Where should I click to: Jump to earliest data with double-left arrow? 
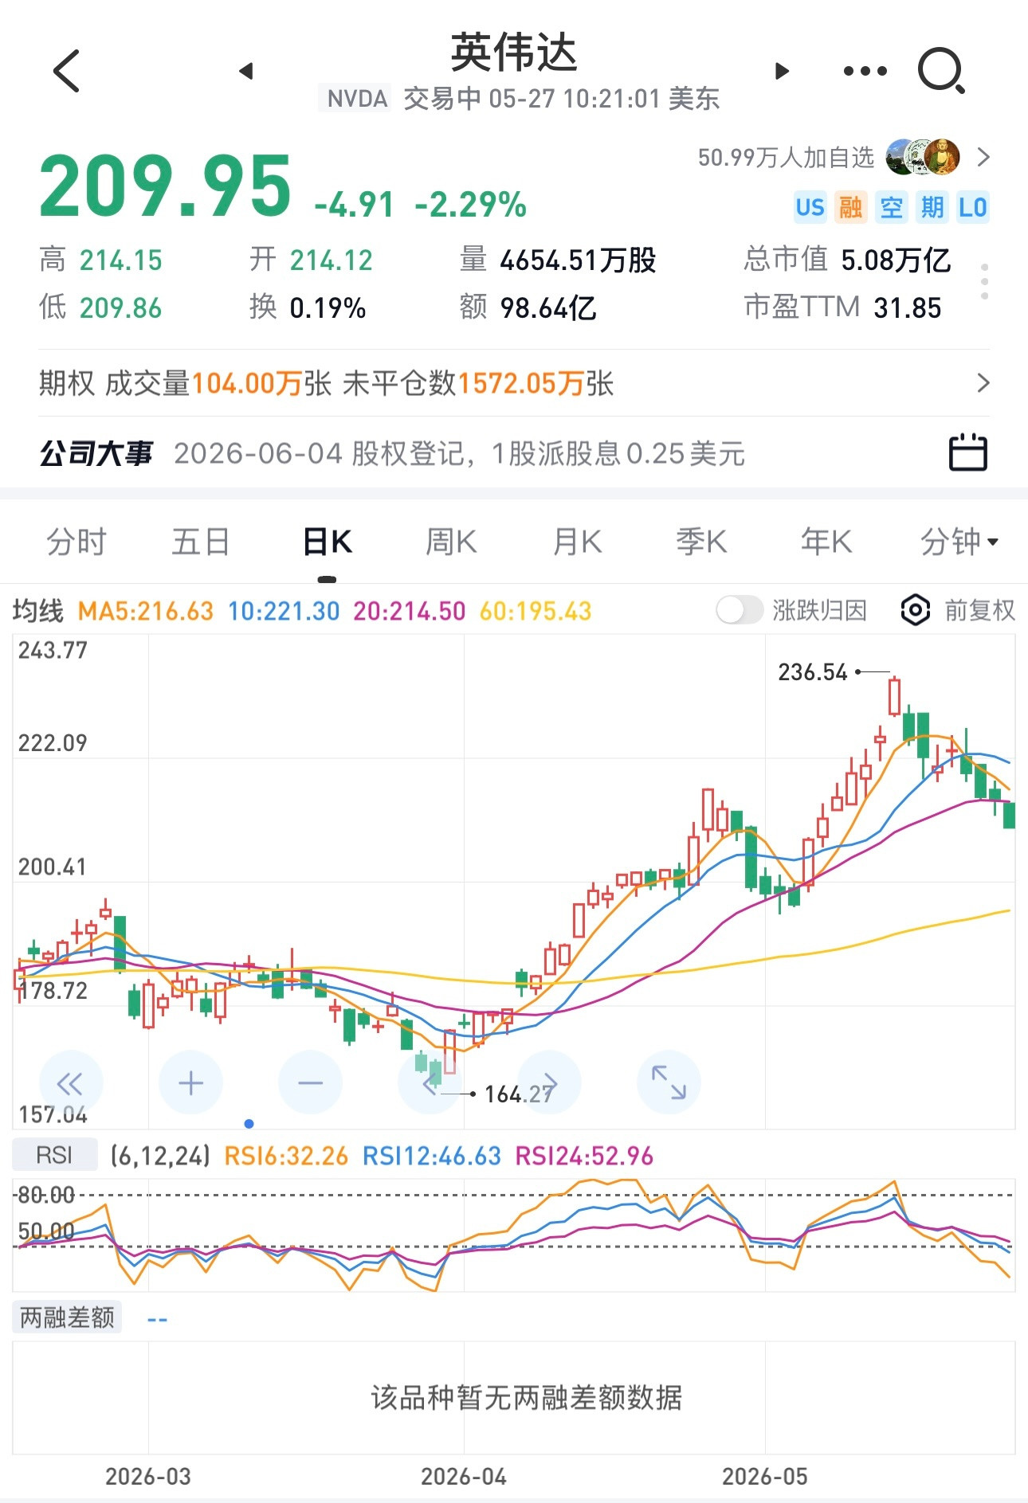tap(71, 1083)
